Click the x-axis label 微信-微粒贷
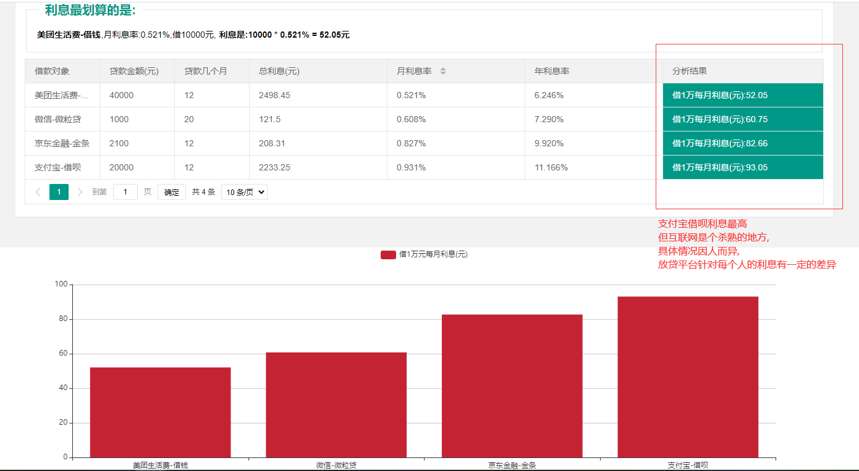Screen dimensions: 859x471 pos(336,465)
